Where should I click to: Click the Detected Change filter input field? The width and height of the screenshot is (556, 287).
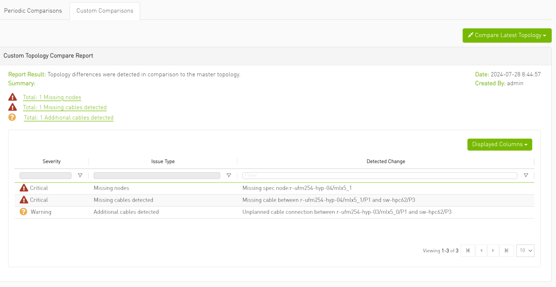point(380,175)
